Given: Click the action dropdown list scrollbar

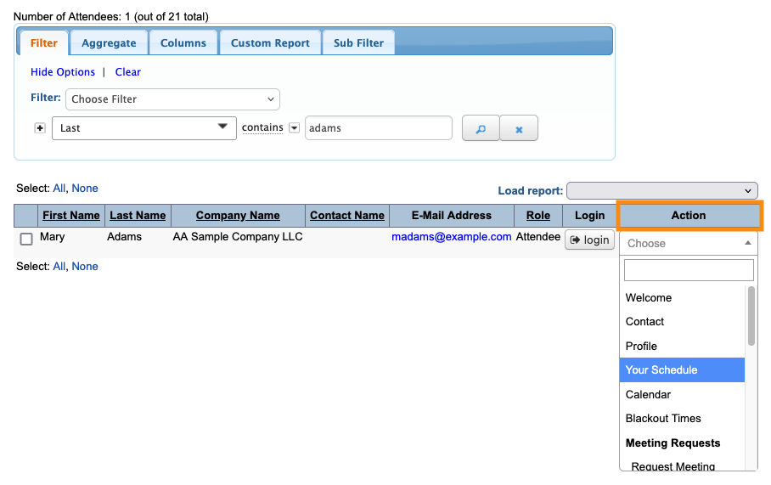Looking at the screenshot, I should [x=751, y=316].
